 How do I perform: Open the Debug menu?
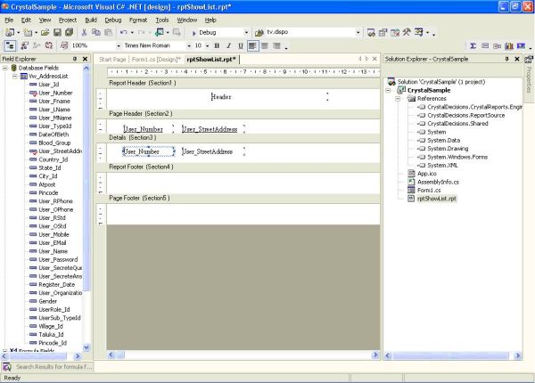(x=113, y=20)
